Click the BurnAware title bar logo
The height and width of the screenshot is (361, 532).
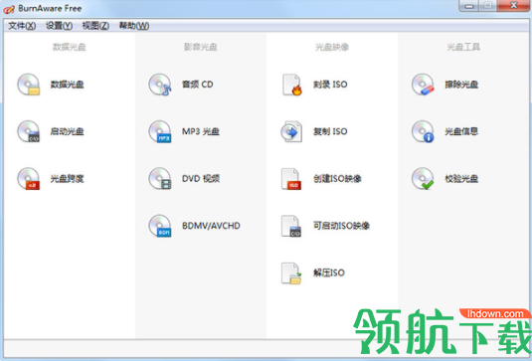coord(9,9)
